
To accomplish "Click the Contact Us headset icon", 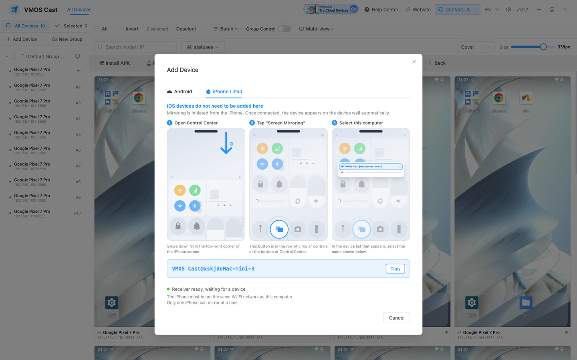I will [441, 10].
